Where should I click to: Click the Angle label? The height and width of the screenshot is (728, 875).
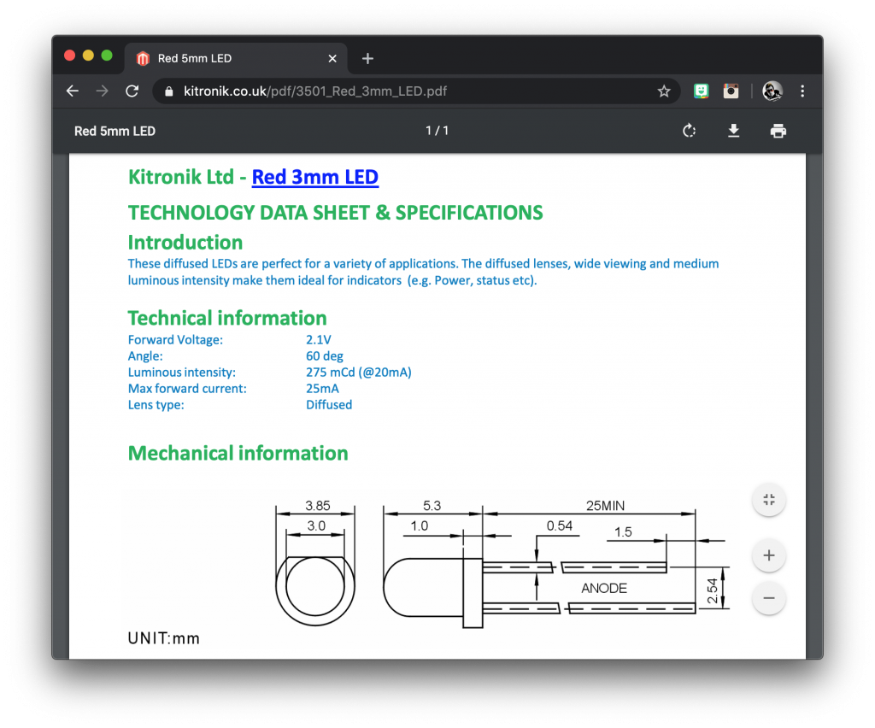(x=145, y=356)
